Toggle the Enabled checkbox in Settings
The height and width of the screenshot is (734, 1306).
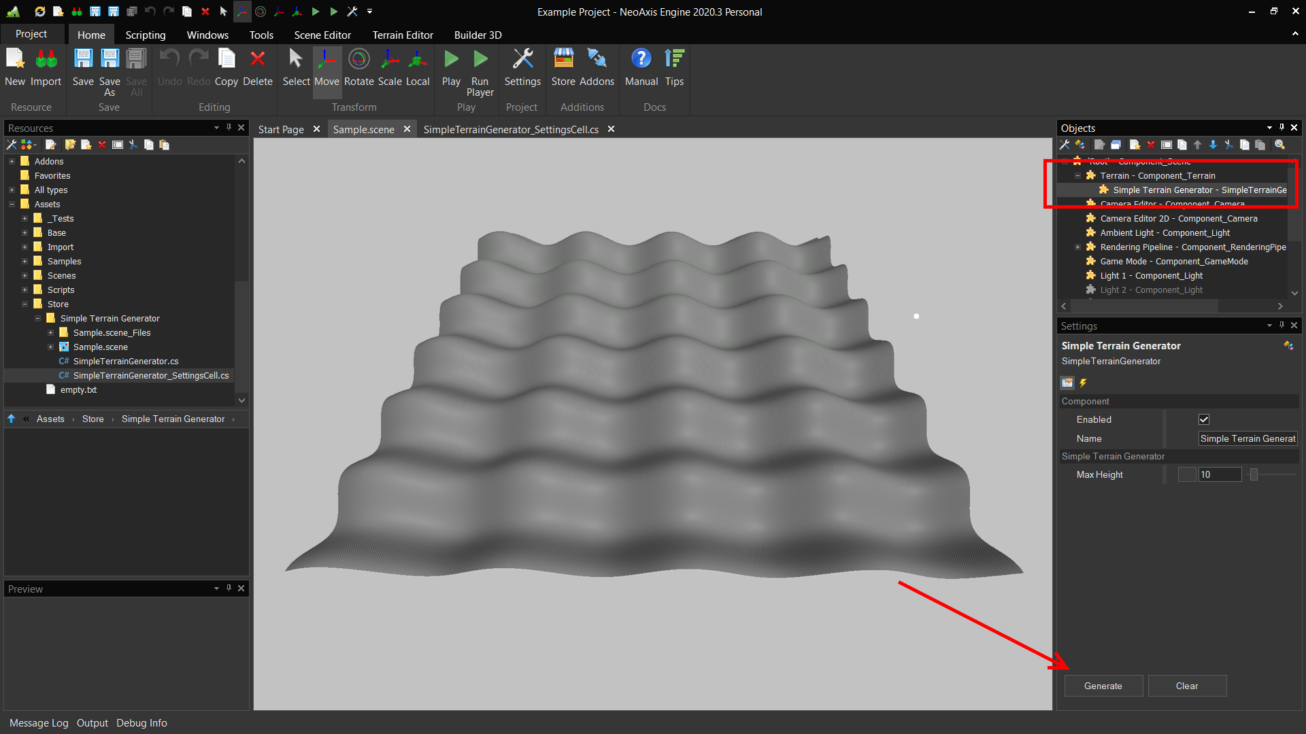(1204, 419)
